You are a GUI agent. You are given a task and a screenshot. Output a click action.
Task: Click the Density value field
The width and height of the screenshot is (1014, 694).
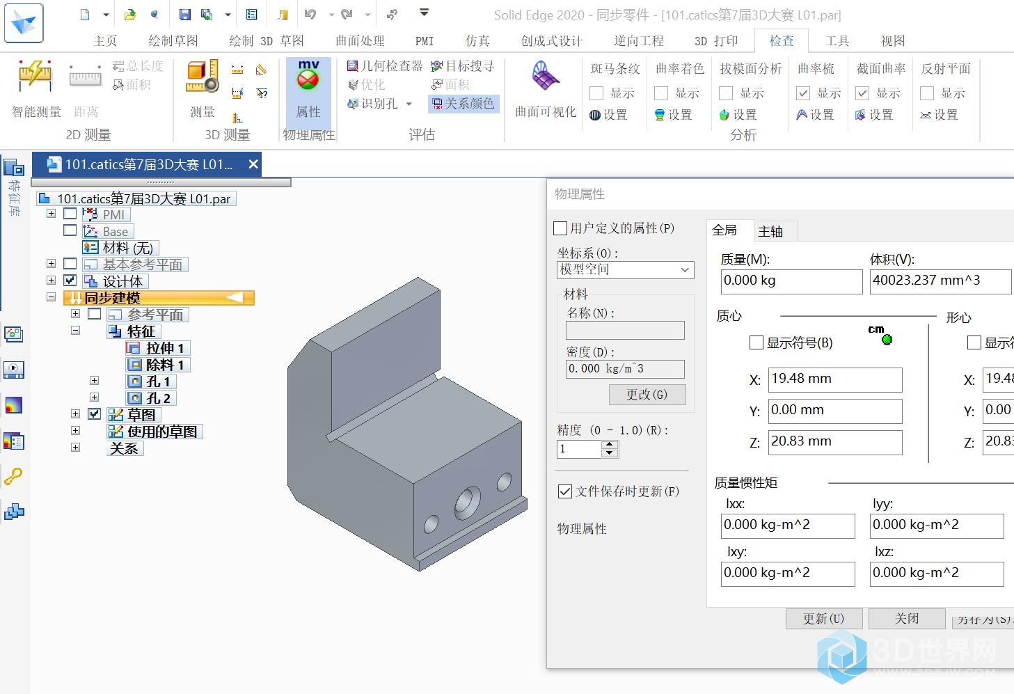point(625,369)
